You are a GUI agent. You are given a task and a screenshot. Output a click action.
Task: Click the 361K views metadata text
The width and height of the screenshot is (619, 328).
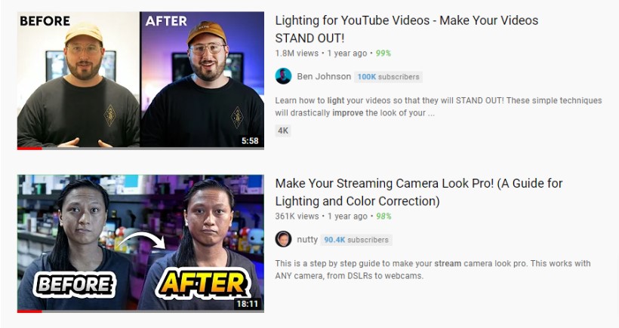(x=297, y=216)
